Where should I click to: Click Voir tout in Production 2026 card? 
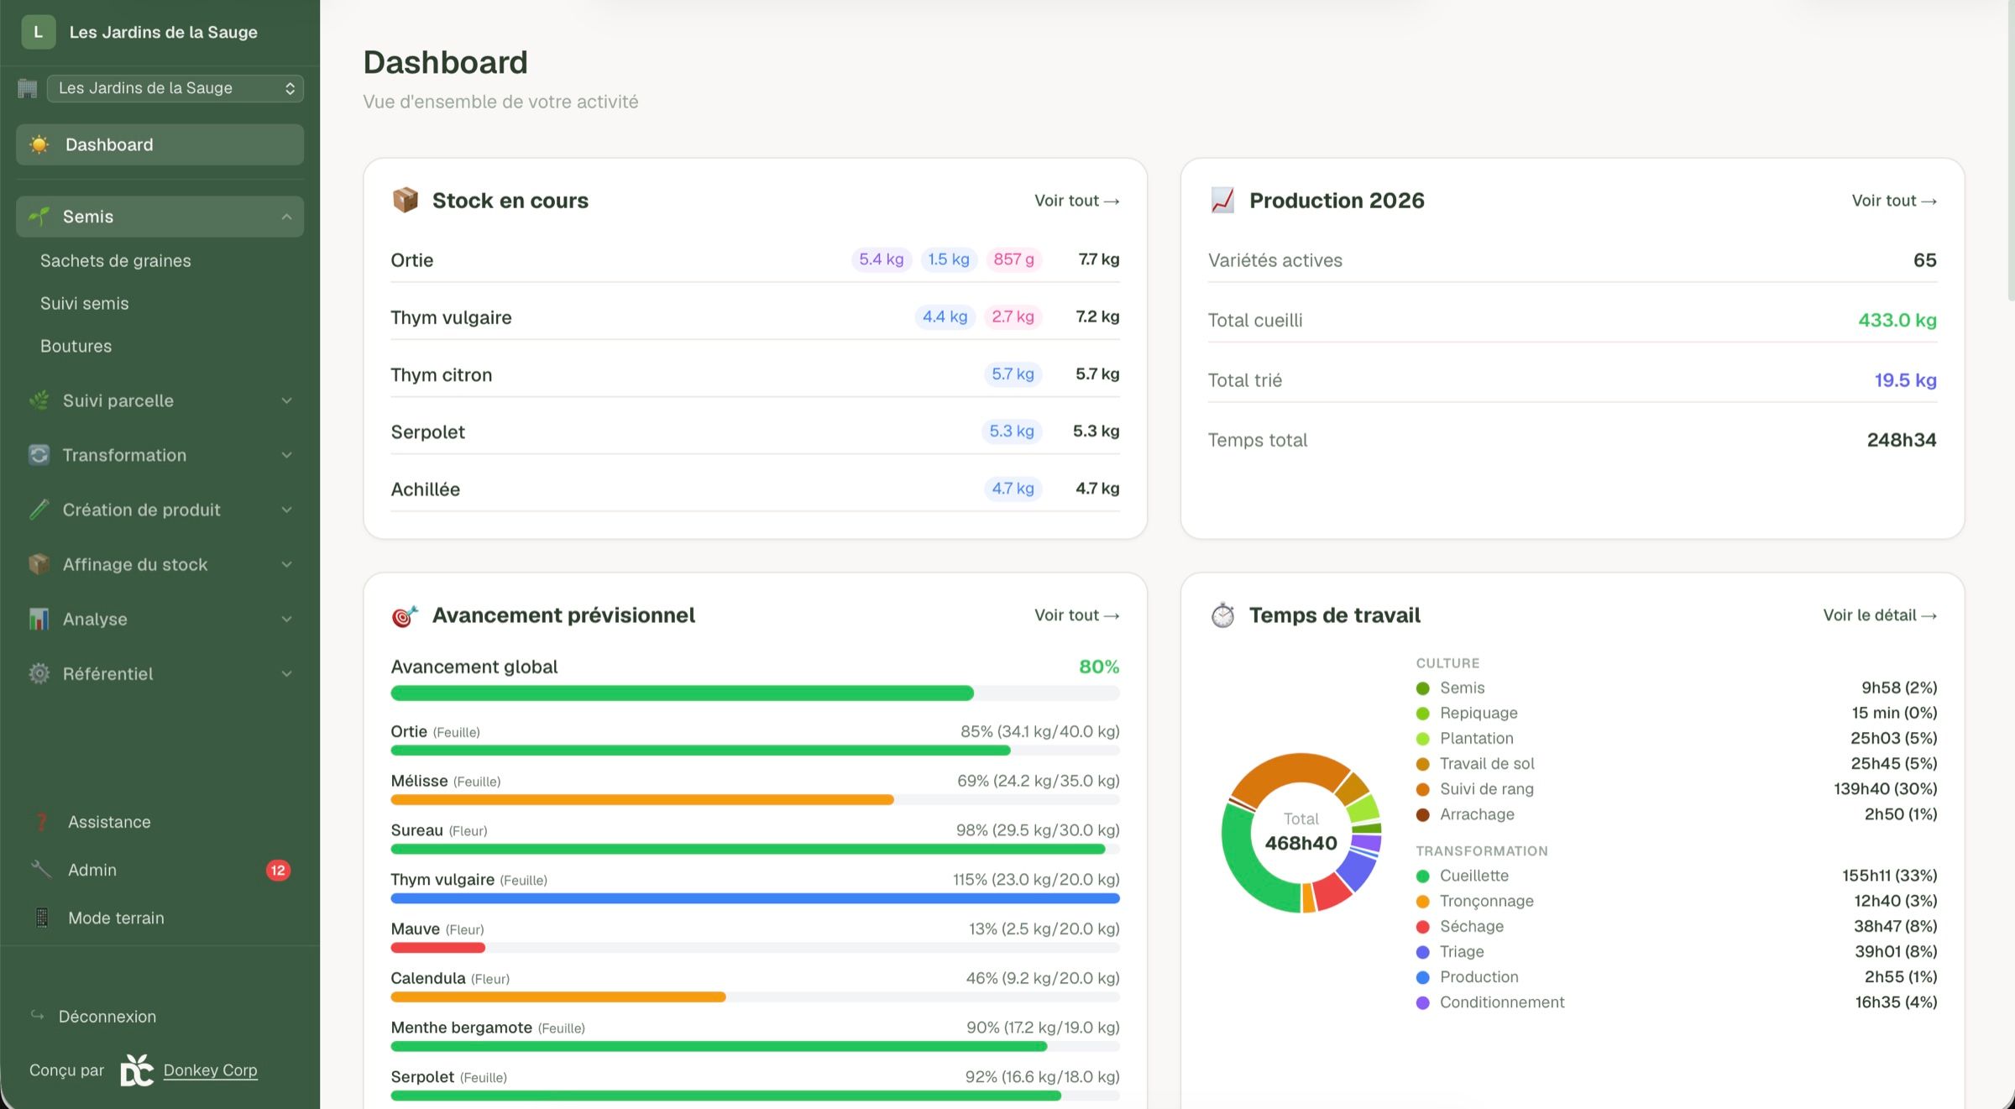1894,201
